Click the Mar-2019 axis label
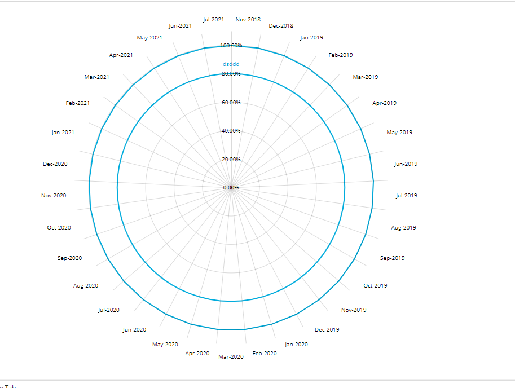This screenshot has height=388, width=515. coord(365,77)
